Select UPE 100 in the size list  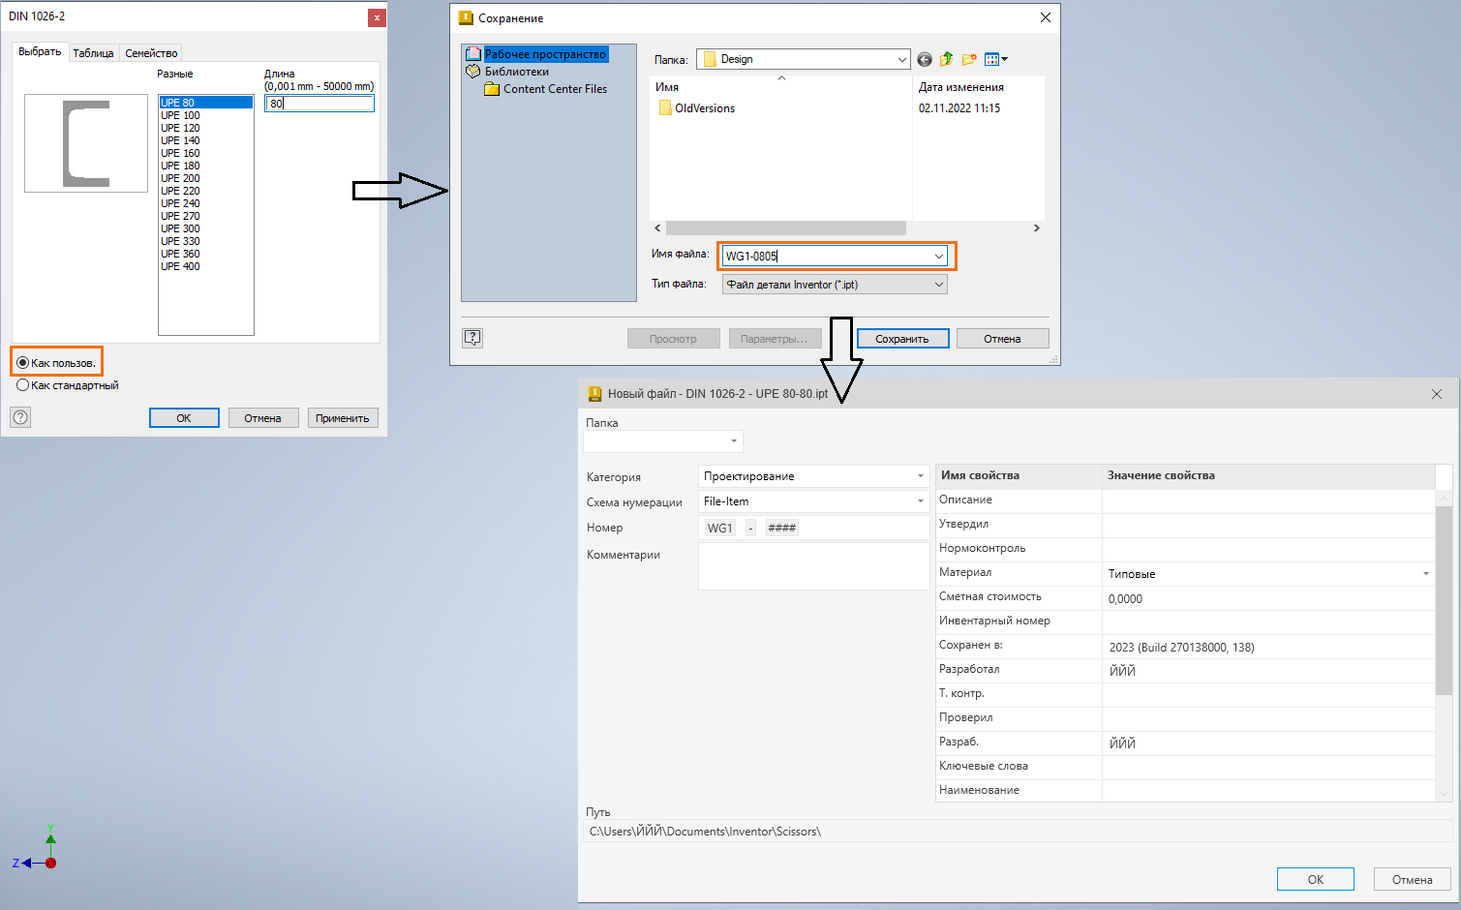[205, 115]
